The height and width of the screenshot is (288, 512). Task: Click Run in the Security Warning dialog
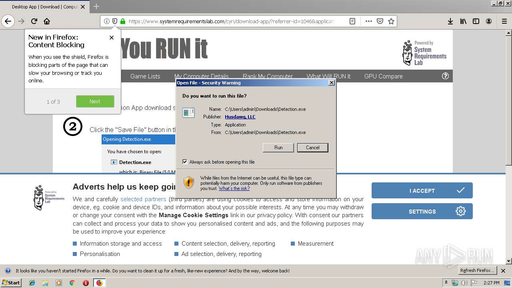[278, 148]
